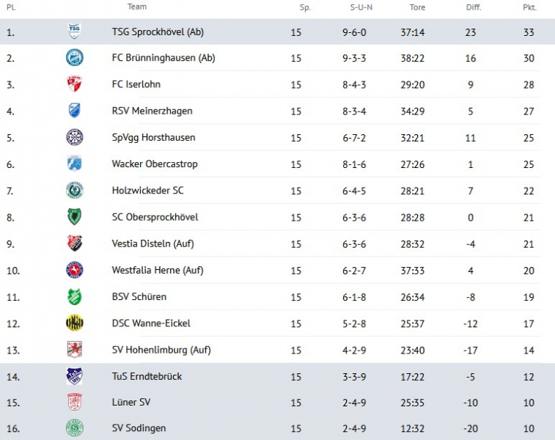
Task: Click the Diff. column header
Action: [474, 7]
